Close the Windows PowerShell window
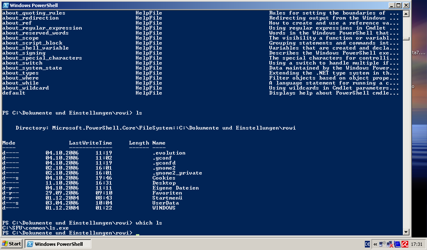This screenshot has height=250, width=427. pyautogui.click(x=406, y=5)
